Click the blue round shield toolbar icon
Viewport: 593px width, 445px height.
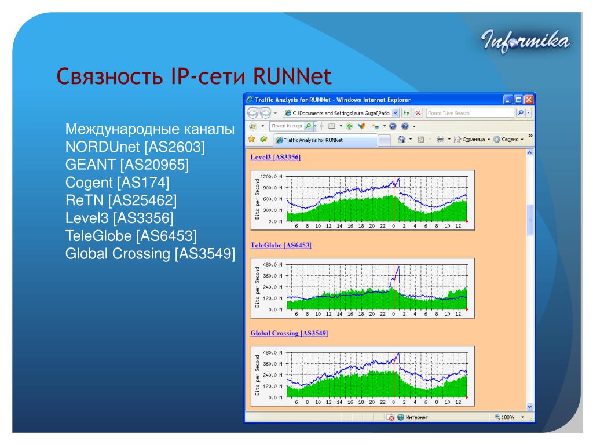pos(393,126)
